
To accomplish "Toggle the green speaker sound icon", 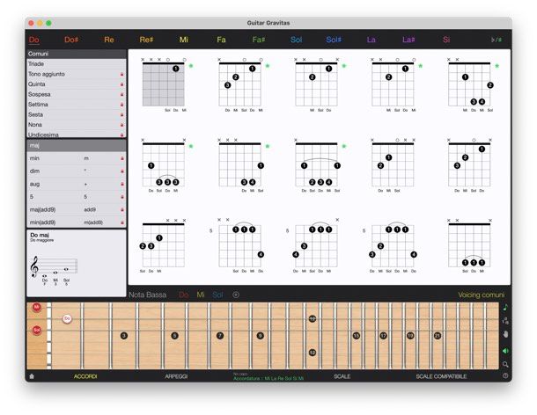I will tap(505, 351).
